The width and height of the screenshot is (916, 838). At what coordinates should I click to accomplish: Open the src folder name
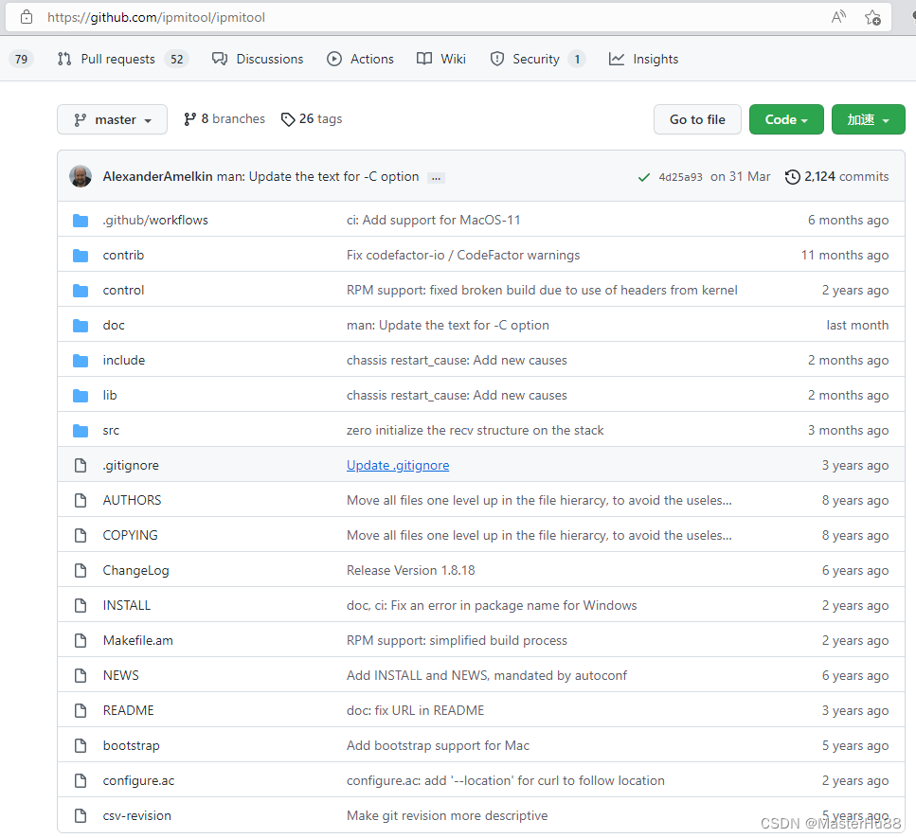pyautogui.click(x=111, y=431)
